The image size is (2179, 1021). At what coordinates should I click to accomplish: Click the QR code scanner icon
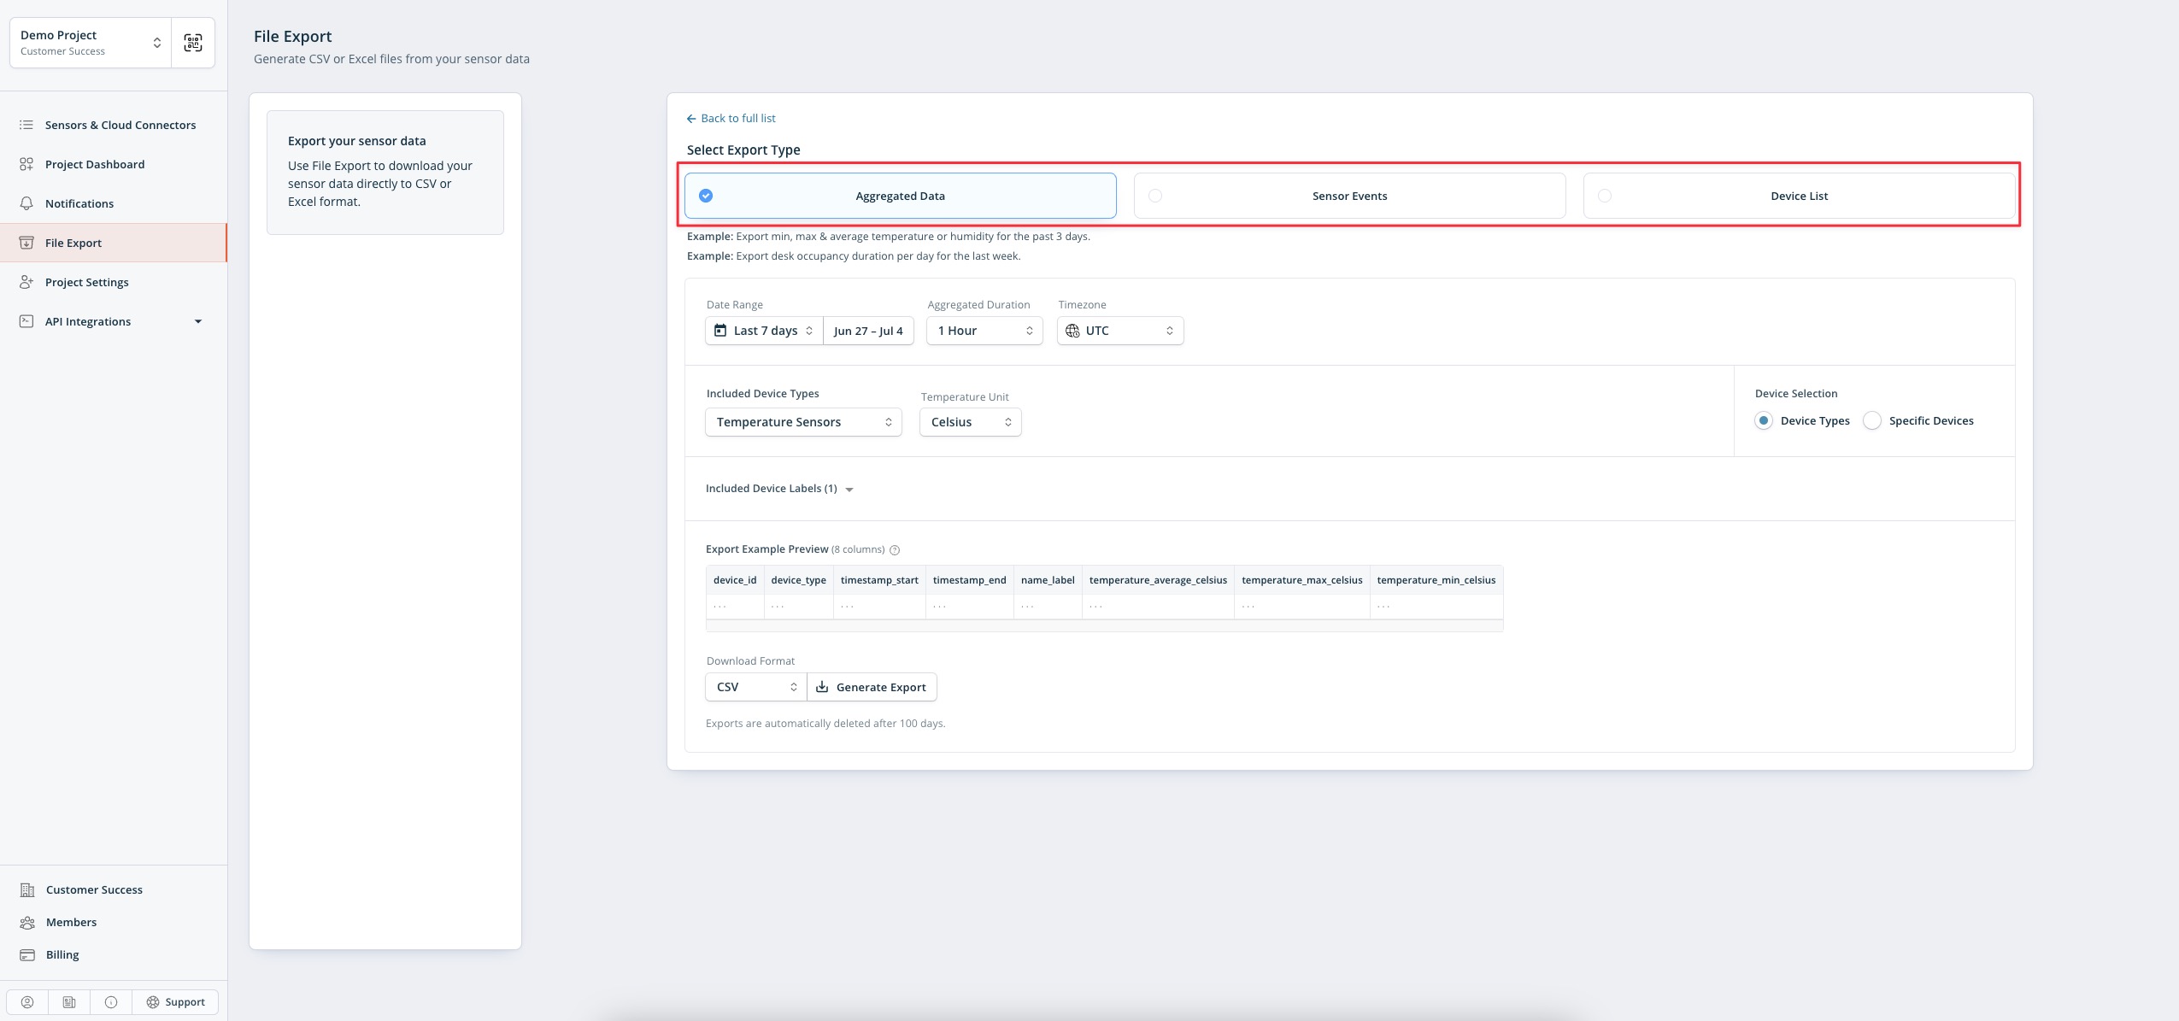click(193, 43)
